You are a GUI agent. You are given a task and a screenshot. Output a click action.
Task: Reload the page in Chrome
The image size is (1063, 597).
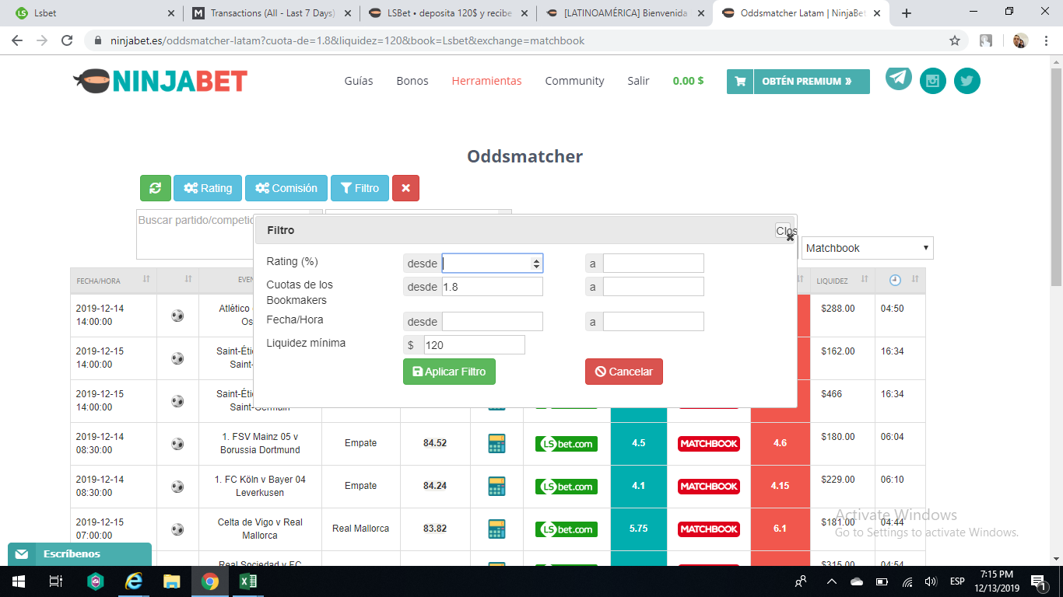coord(67,40)
